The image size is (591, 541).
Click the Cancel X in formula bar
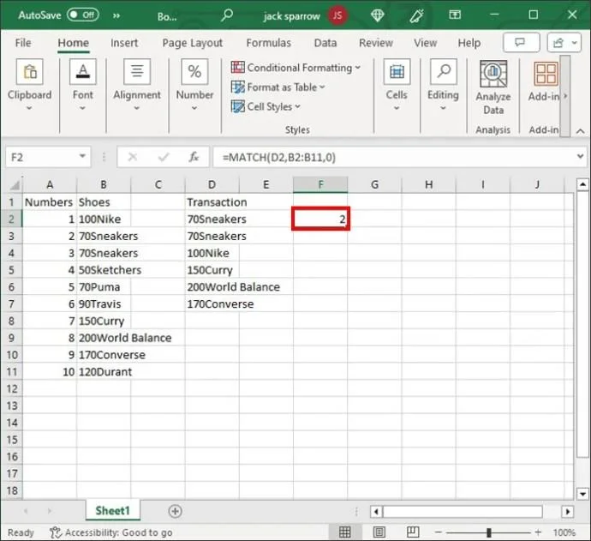point(132,157)
